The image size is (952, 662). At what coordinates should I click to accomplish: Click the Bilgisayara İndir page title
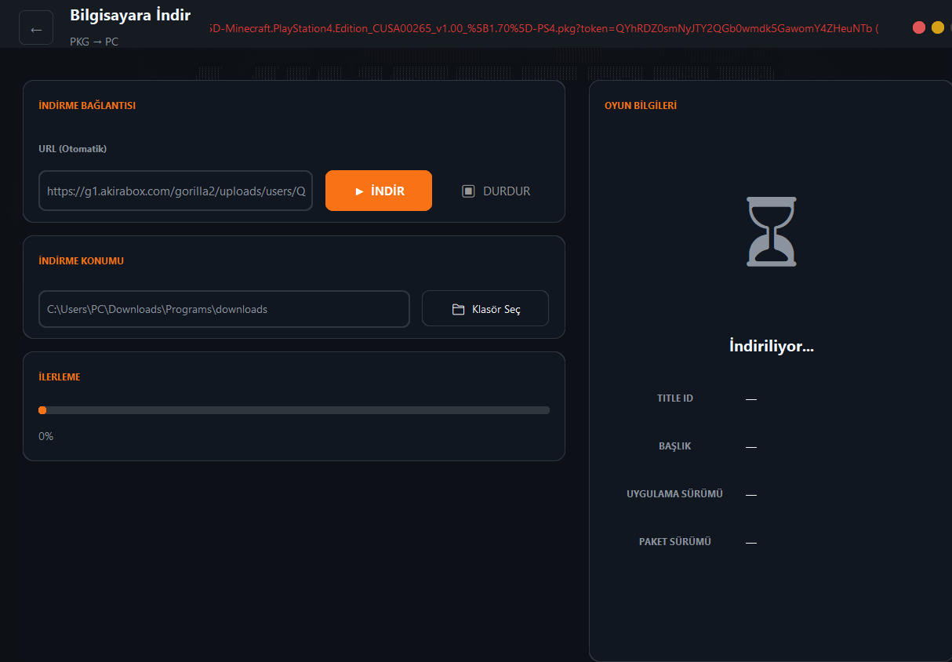pyautogui.click(x=130, y=15)
